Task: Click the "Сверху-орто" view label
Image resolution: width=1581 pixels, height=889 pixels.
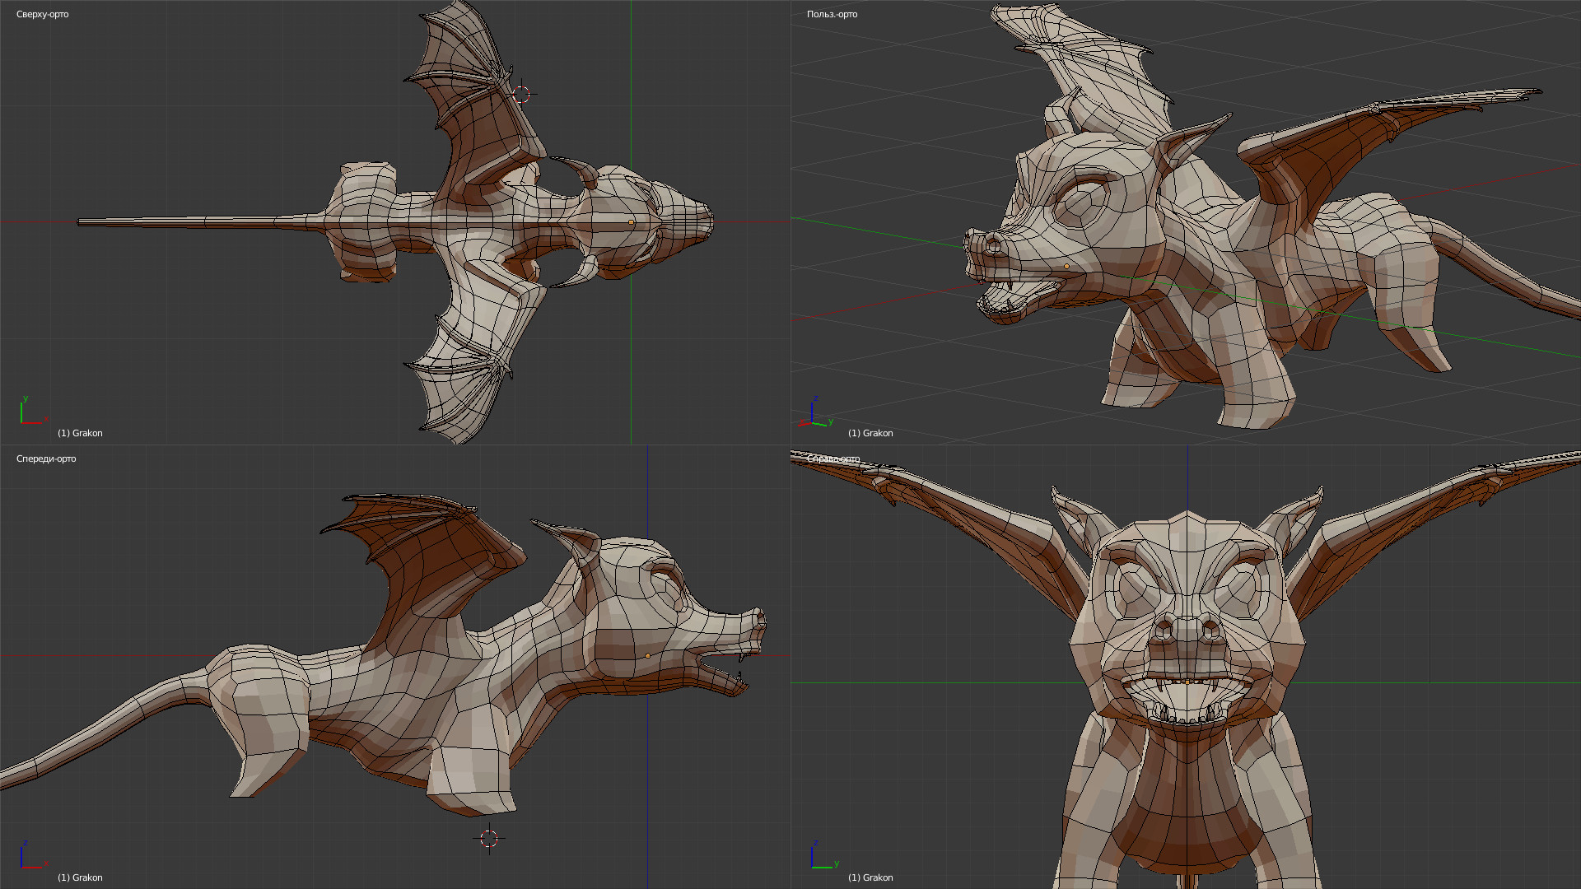Action: 43,14
